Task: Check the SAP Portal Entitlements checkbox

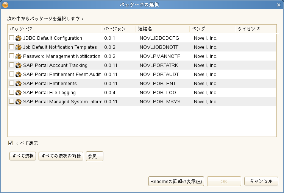Action: tap(11, 83)
